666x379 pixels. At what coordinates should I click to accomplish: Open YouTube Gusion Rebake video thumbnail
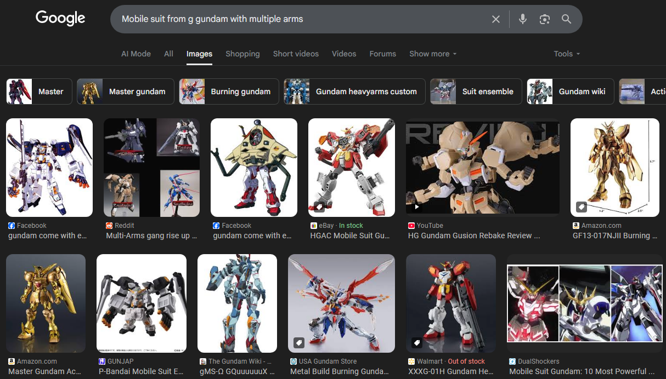483,168
